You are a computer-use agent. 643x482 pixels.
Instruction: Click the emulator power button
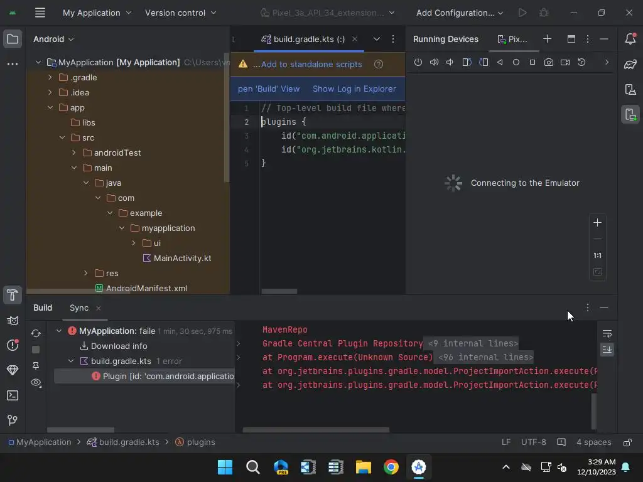point(418,62)
